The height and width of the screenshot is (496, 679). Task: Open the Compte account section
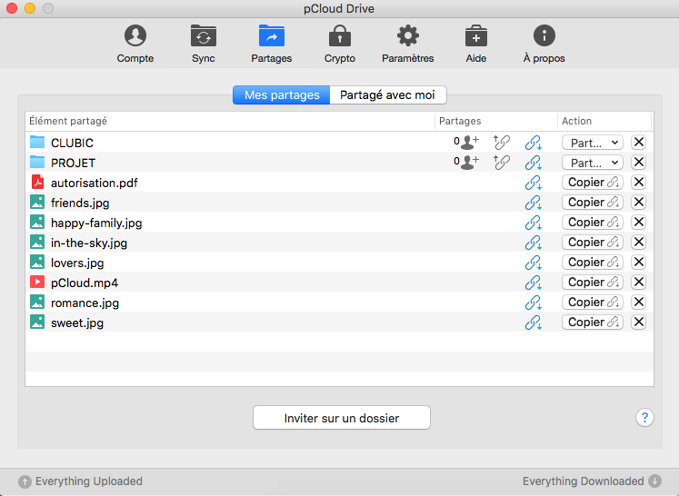pos(135,45)
